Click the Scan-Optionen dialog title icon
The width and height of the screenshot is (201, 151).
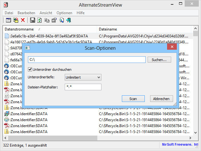(27, 48)
